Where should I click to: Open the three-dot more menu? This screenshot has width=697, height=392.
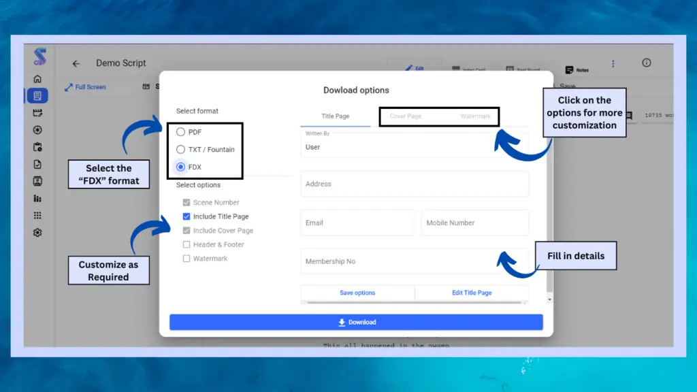tap(613, 63)
